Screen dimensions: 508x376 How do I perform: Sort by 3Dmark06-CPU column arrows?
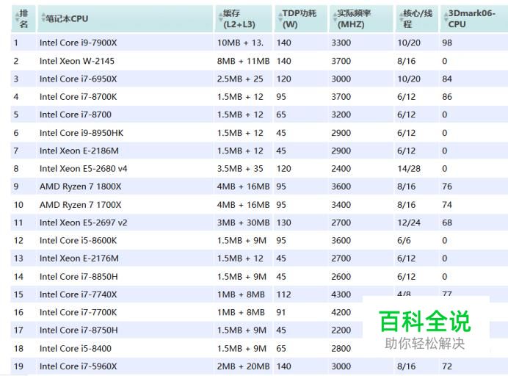tap(446, 17)
